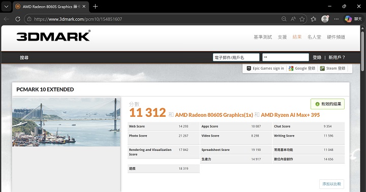Focus the password field
This screenshot has height=192, width=366.
pos(286,57)
